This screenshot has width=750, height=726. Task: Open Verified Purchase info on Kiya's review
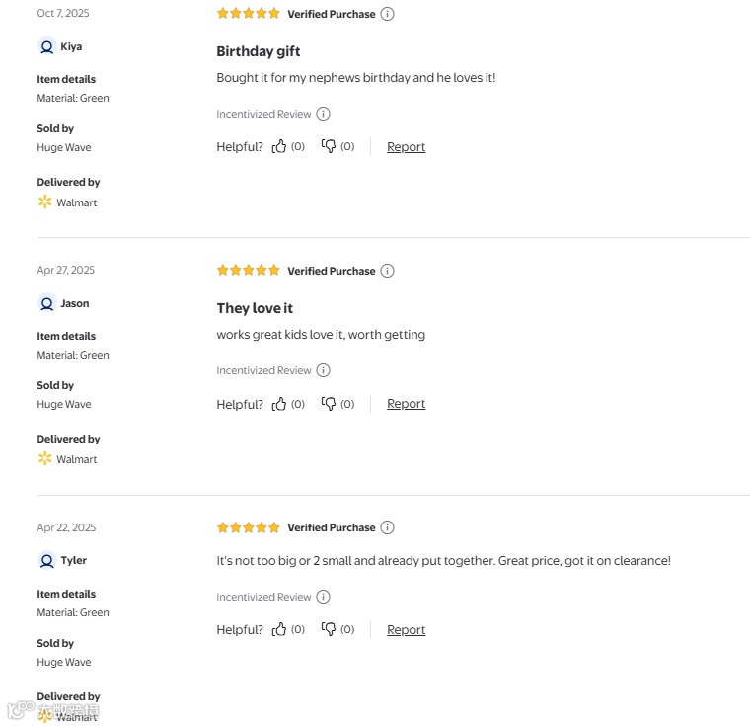click(387, 14)
